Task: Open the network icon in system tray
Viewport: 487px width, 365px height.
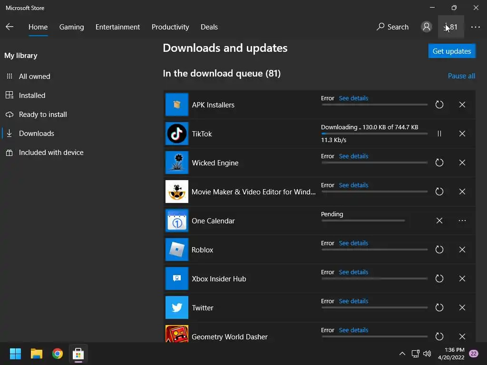Action: pyautogui.click(x=415, y=354)
